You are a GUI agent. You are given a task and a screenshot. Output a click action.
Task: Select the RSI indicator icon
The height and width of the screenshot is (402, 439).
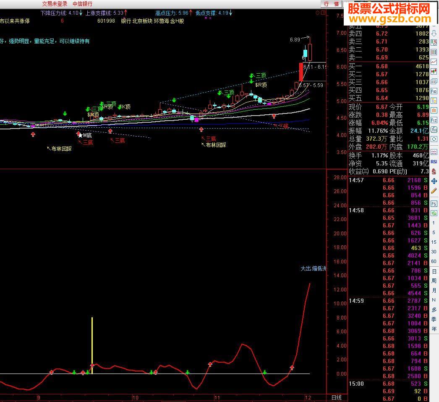[434, 162]
